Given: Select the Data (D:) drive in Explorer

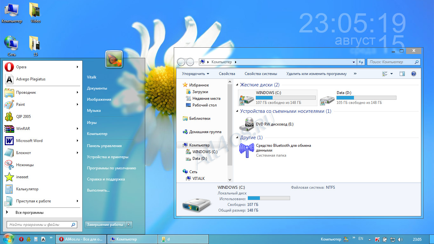Looking at the screenshot, I should pos(358,98).
